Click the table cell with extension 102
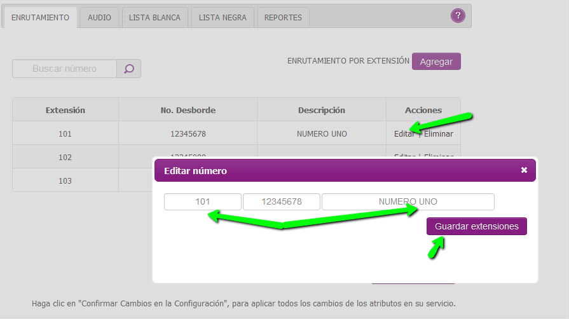The height and width of the screenshot is (319, 569). [65, 157]
